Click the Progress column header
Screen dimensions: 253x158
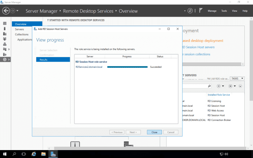click(127, 56)
